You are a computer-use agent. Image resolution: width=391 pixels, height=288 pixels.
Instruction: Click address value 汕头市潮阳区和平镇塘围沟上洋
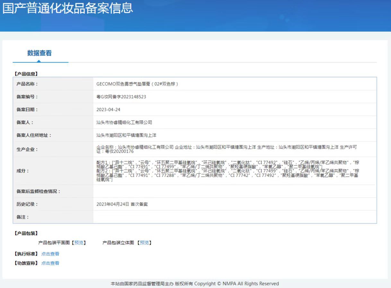click(x=126, y=135)
